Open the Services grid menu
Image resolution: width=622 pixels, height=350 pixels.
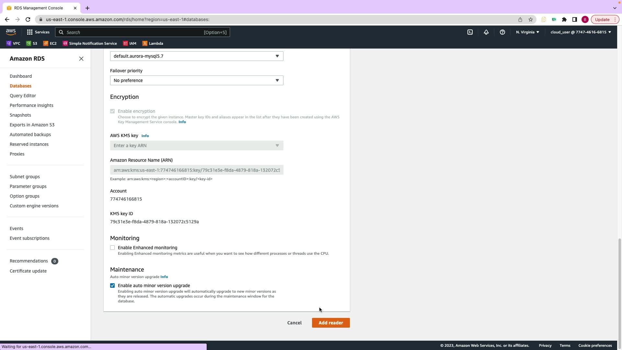[38, 32]
